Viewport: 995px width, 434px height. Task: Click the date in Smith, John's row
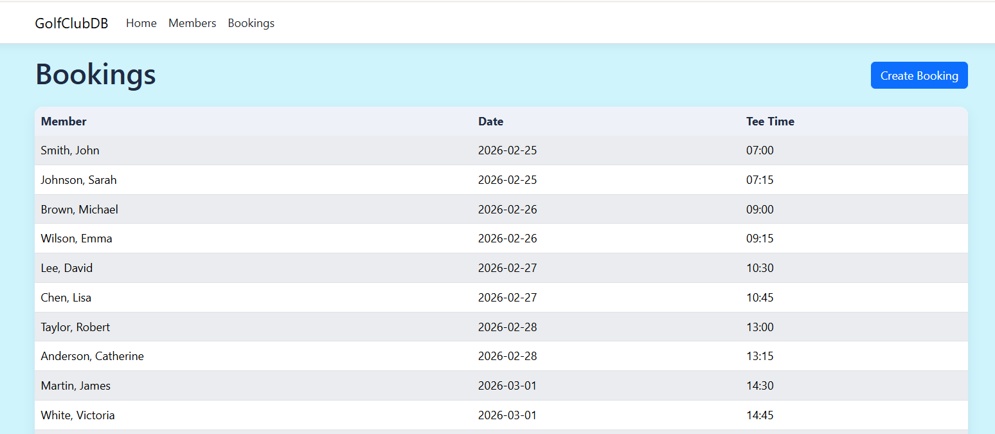[x=508, y=150]
